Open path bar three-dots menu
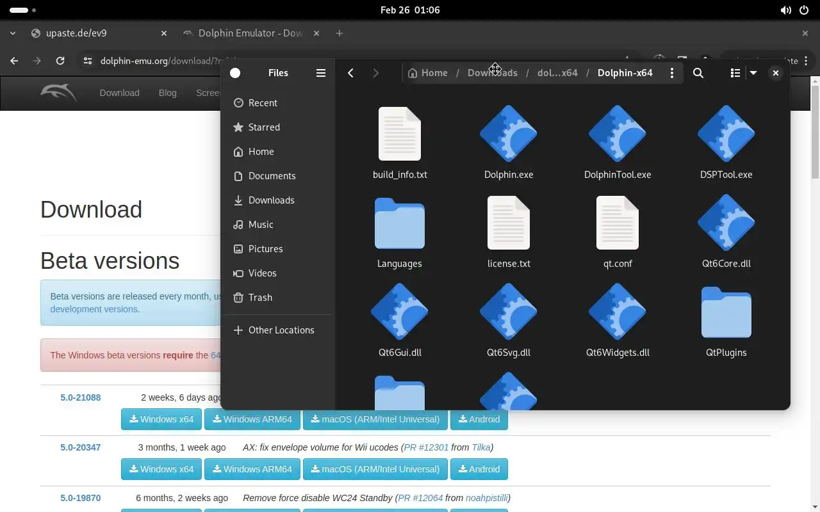 point(671,73)
